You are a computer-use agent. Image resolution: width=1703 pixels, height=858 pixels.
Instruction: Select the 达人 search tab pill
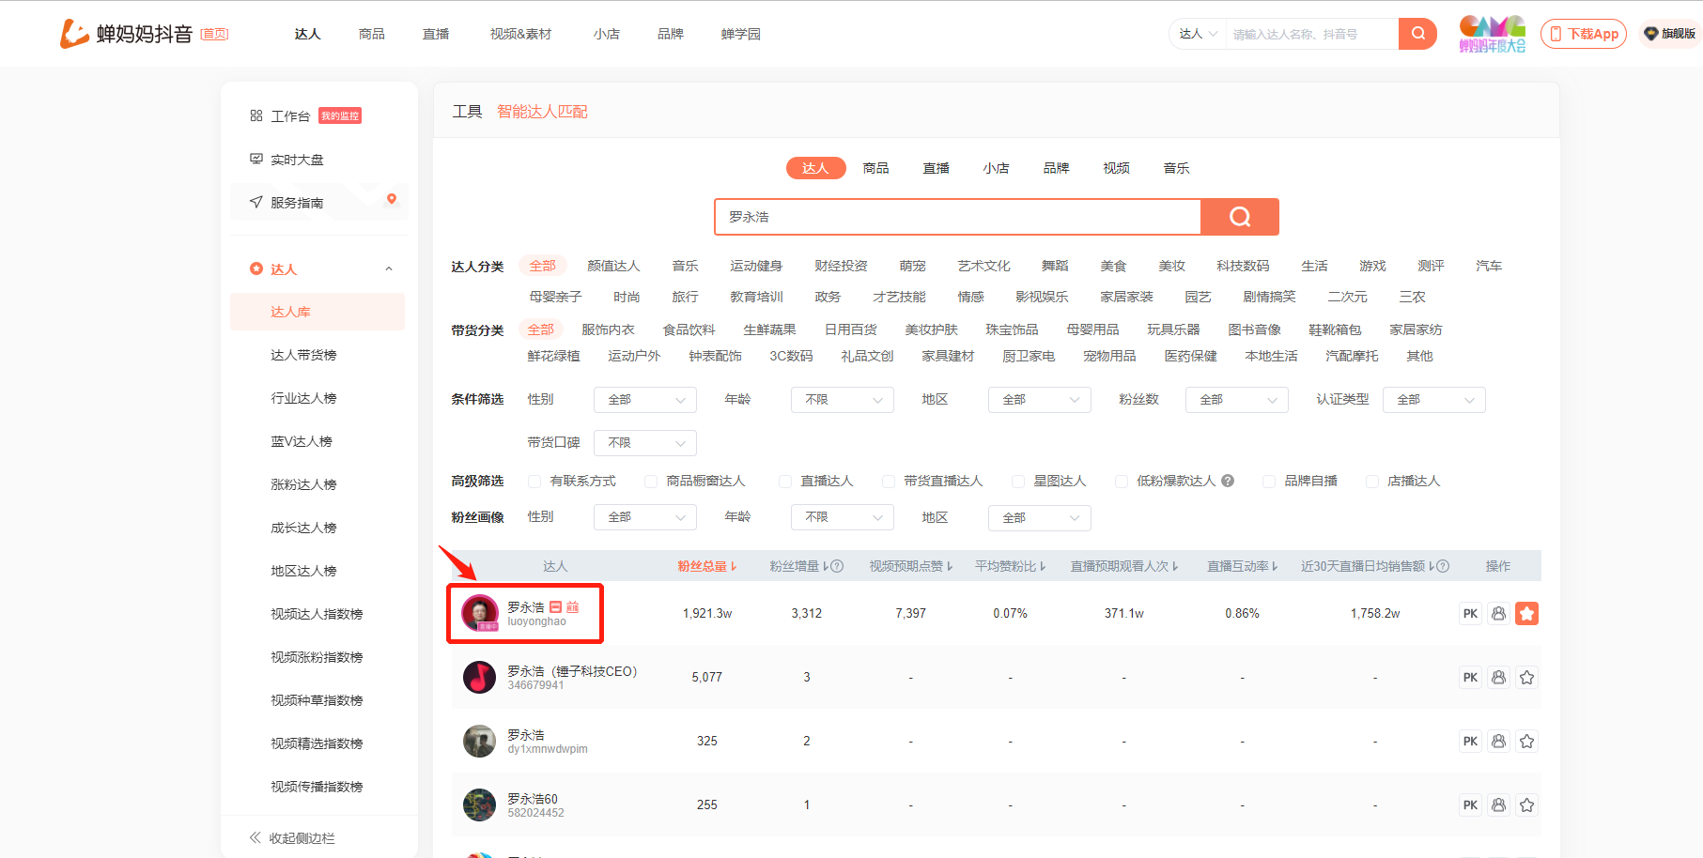tap(815, 168)
